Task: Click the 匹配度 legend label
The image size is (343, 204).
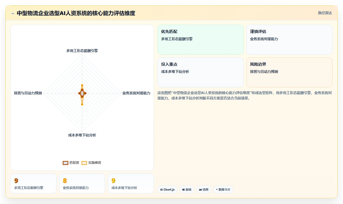Action: pos(74,163)
